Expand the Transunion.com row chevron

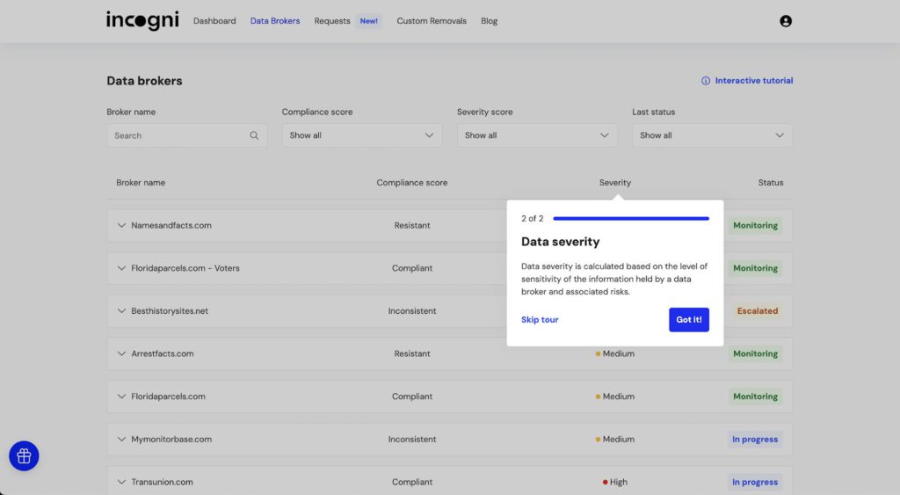point(121,482)
